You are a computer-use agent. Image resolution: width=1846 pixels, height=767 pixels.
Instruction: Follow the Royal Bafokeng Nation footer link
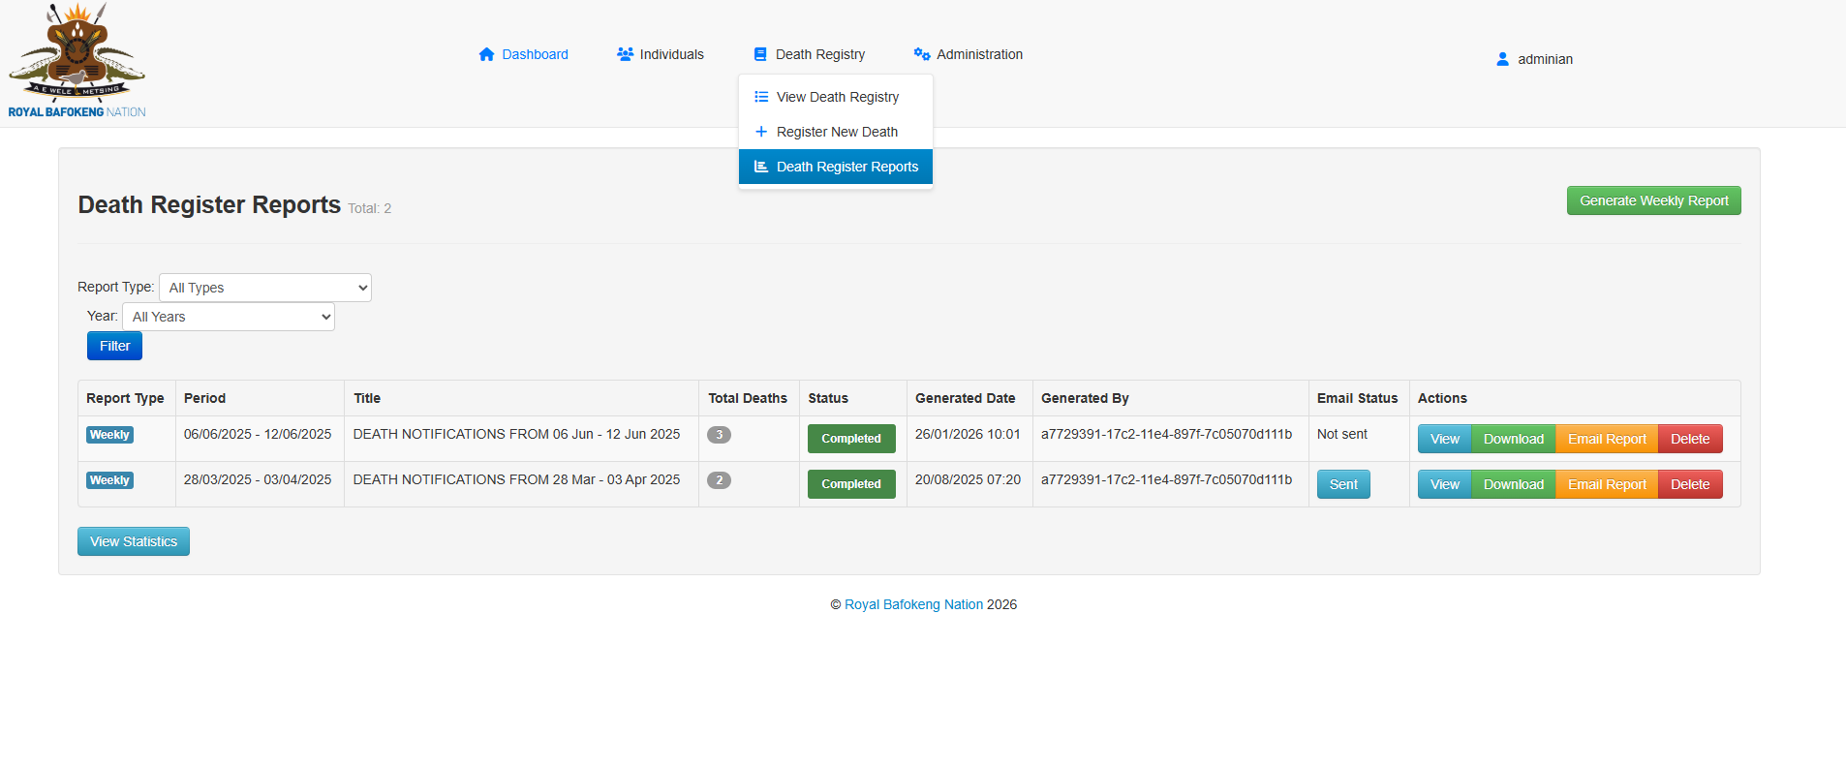(x=913, y=604)
